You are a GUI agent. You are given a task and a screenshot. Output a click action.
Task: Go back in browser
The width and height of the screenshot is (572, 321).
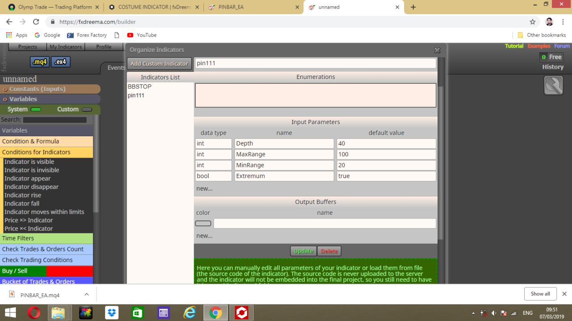(9, 21)
